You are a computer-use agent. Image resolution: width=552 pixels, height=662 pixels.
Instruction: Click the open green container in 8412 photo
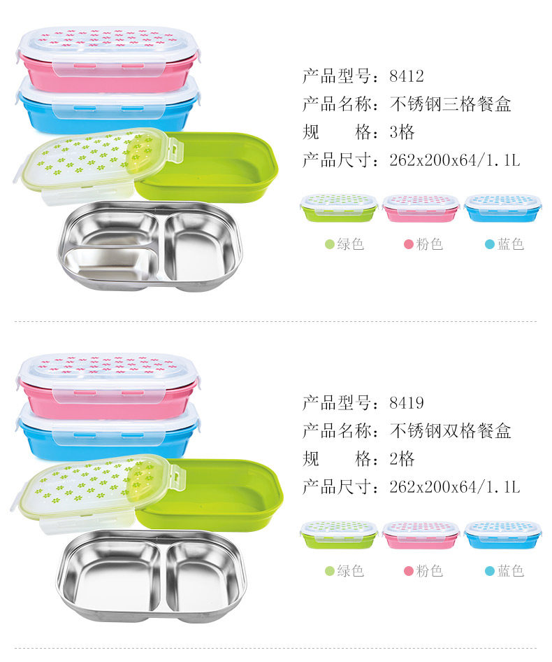(x=207, y=168)
